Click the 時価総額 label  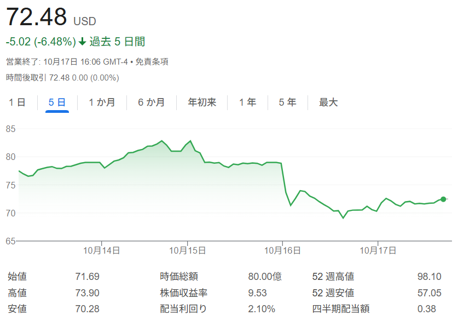(178, 277)
